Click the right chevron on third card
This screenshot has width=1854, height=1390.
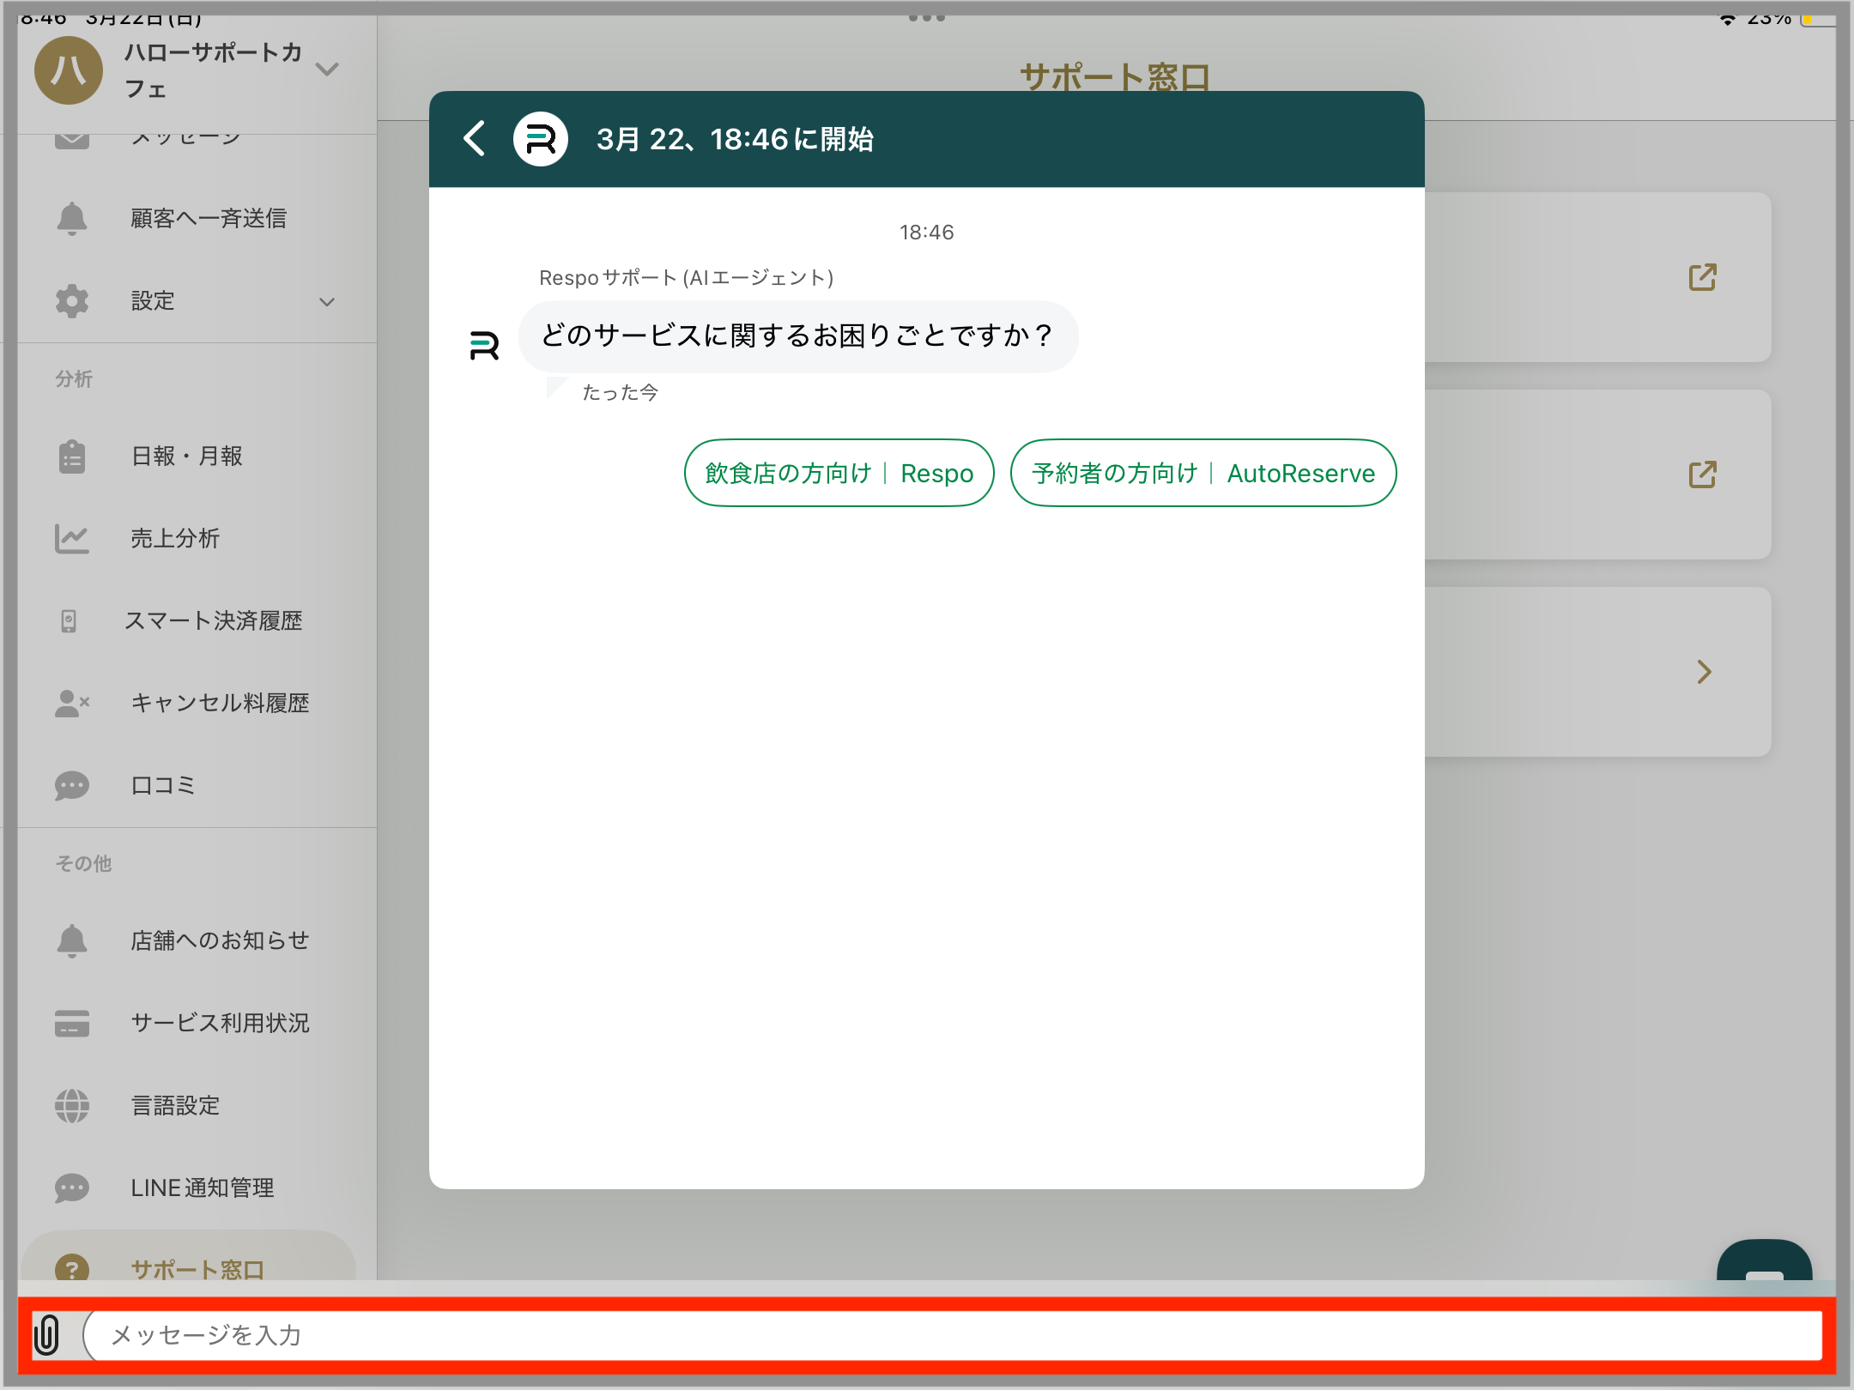click(x=1704, y=672)
